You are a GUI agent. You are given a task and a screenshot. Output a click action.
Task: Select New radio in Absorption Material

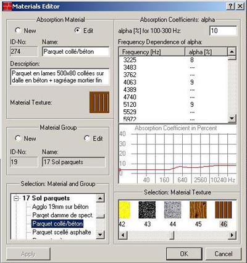[x=18, y=30]
